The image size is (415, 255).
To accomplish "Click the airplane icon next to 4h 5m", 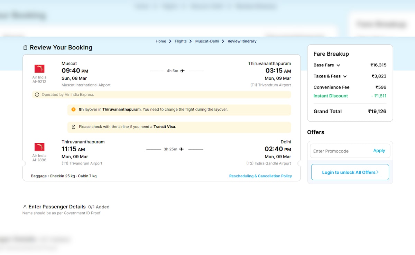I will 183,71.
